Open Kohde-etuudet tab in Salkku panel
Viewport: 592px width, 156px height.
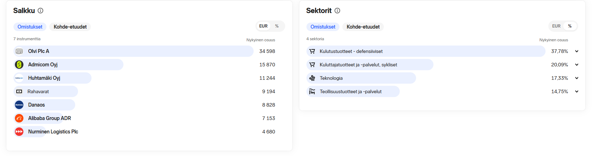(x=70, y=27)
